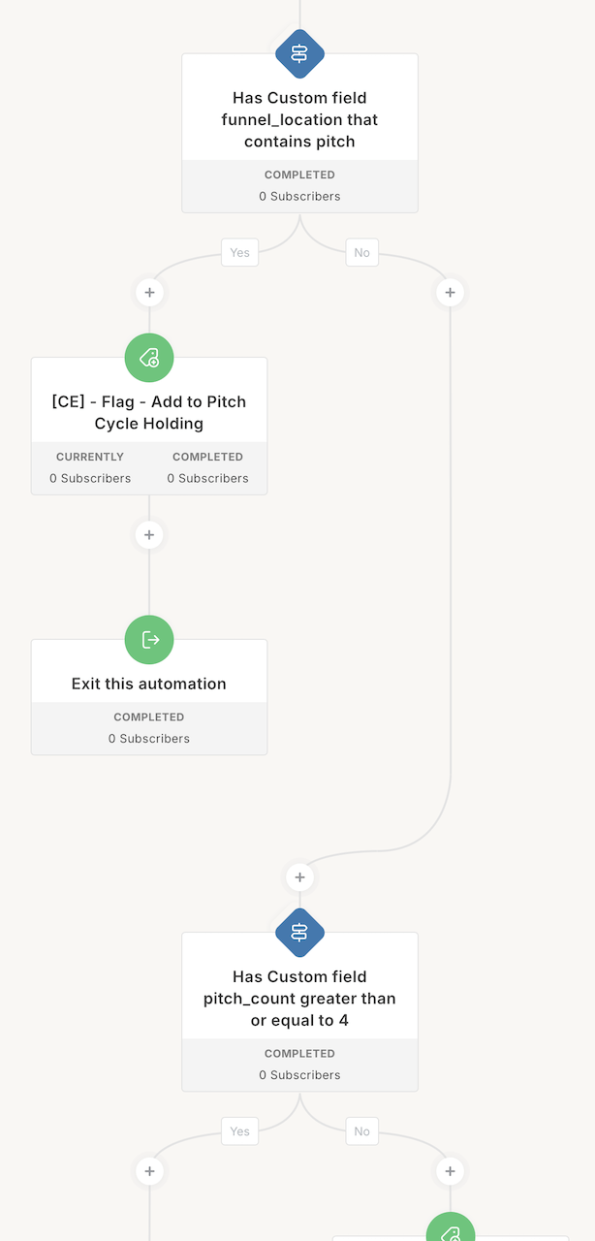Add step under pitch_count Yes branch
Viewport: 595px width, 1241px height.
click(x=149, y=1171)
